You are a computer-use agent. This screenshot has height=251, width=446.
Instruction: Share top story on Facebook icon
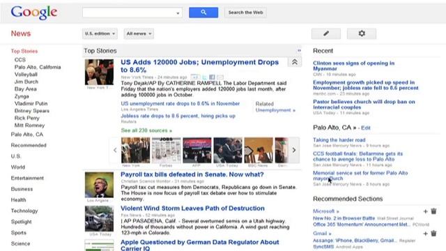212,77
